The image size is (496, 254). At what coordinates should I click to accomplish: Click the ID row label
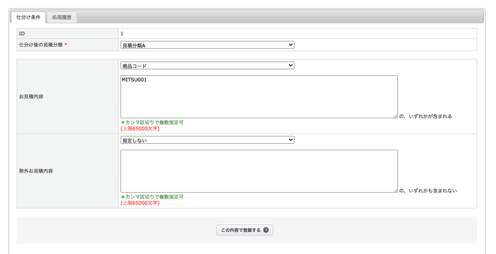pos(22,34)
